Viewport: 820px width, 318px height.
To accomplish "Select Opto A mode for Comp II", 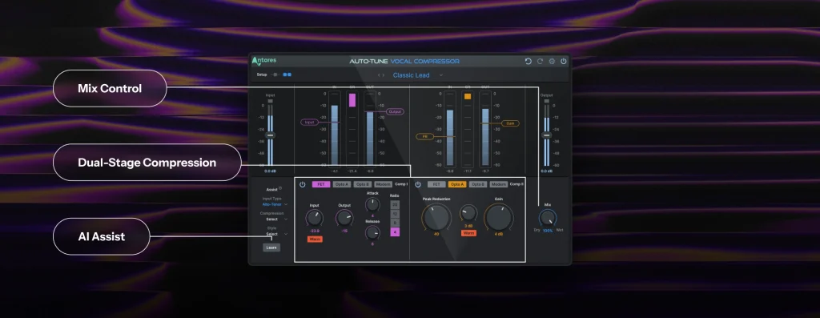I will pos(457,184).
